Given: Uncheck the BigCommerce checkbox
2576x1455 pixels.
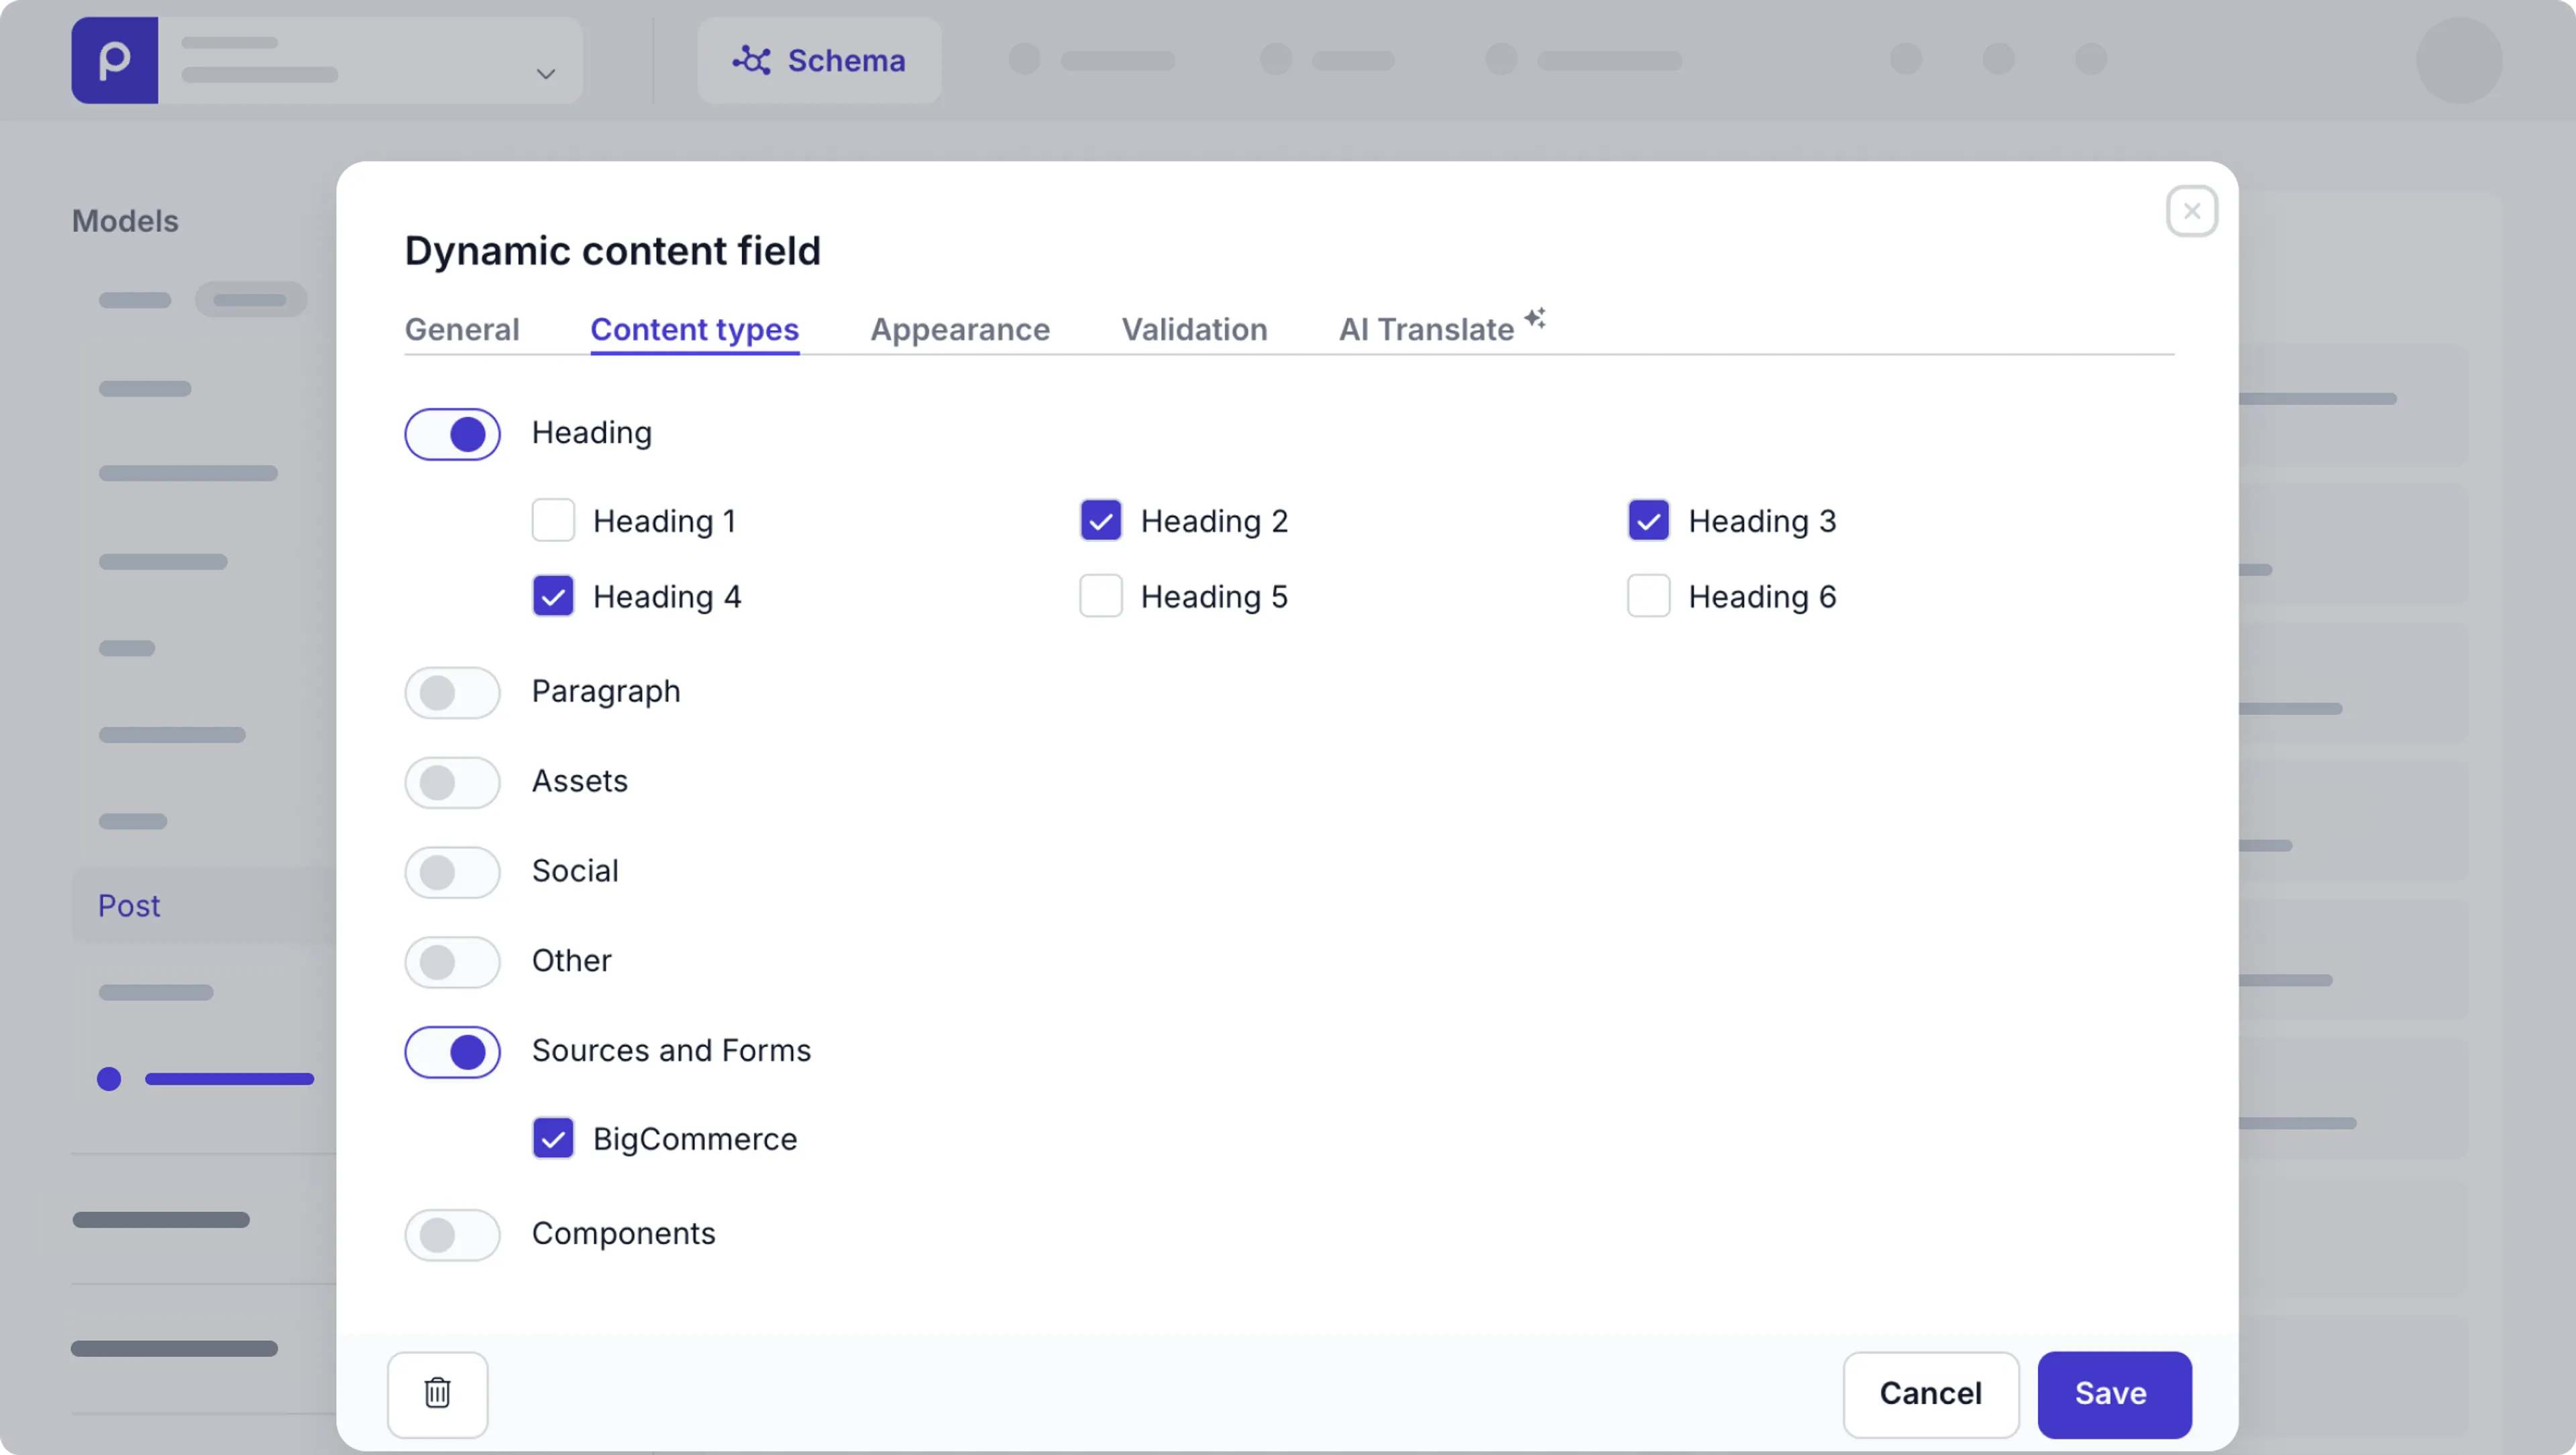Looking at the screenshot, I should tap(553, 1138).
